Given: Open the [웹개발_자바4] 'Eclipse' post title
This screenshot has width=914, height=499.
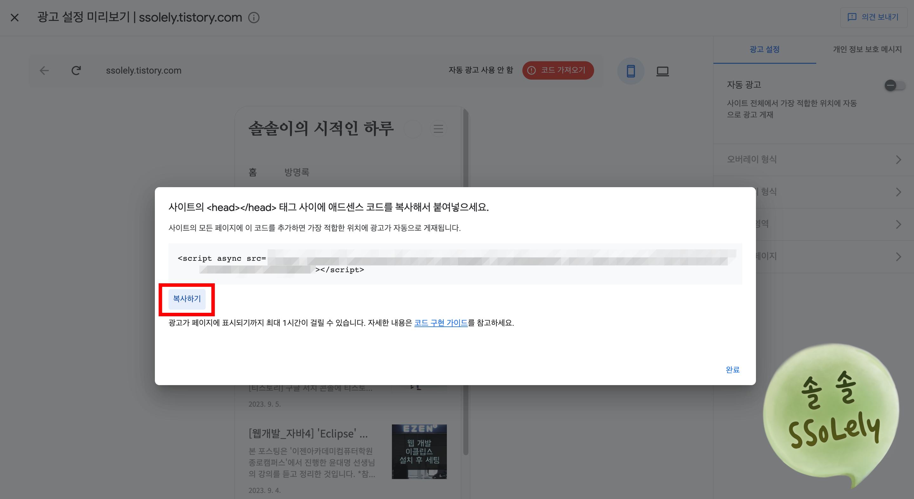Looking at the screenshot, I should click(308, 433).
